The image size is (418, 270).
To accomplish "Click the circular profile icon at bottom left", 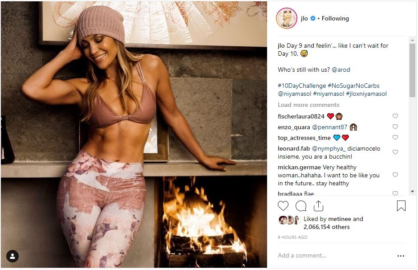I will pyautogui.click(x=12, y=256).
